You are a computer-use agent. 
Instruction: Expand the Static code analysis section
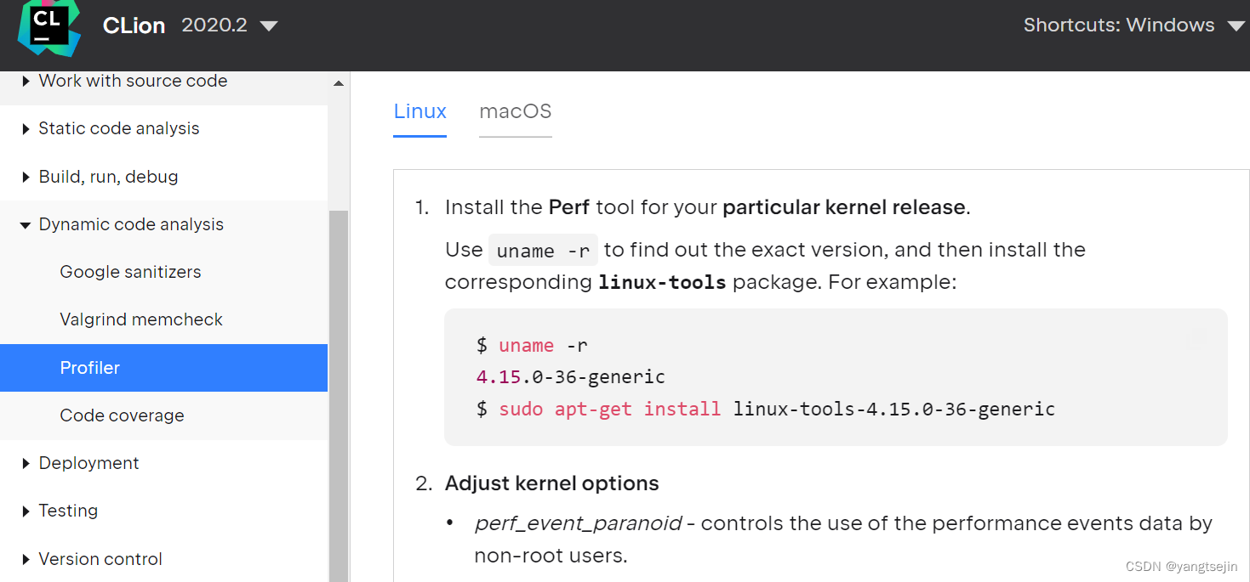click(118, 128)
